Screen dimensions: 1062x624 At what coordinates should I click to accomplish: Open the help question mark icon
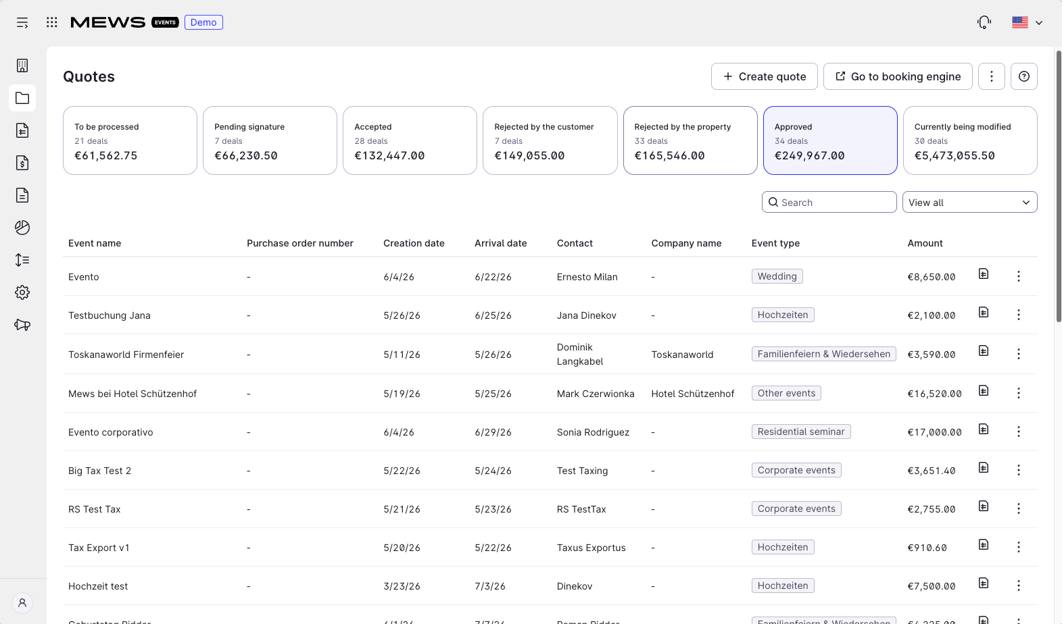click(1024, 76)
